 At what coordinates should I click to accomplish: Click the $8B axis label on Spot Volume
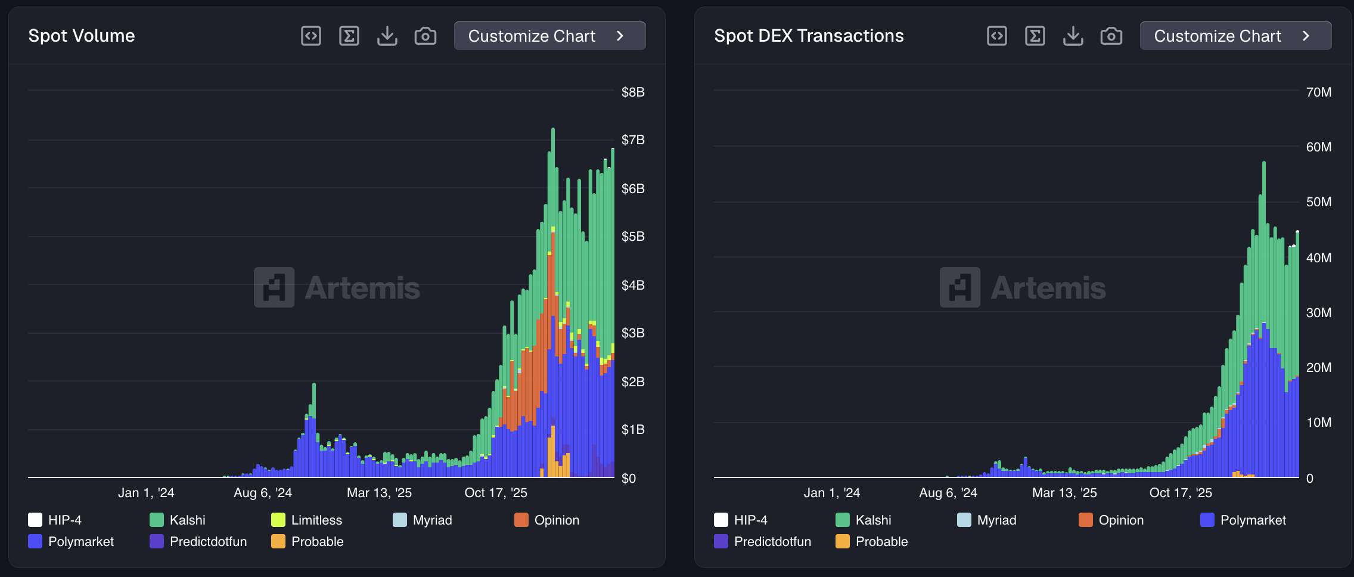click(633, 92)
